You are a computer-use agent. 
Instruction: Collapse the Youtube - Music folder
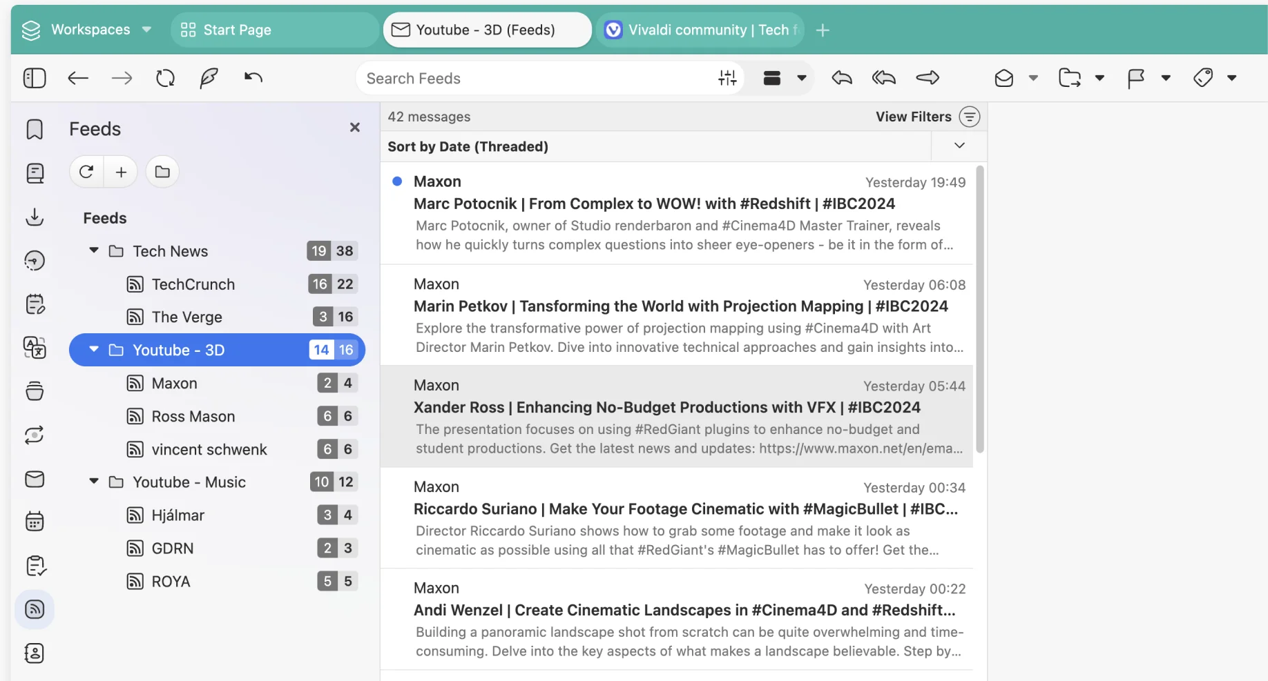pos(94,482)
